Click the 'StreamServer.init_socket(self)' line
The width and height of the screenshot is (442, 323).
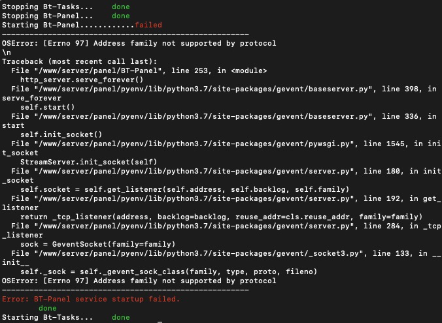click(x=88, y=162)
